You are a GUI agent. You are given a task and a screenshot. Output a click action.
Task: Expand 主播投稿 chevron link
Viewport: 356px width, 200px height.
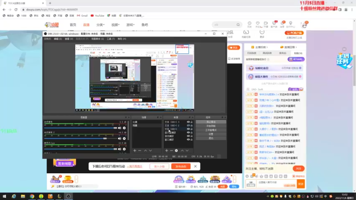[x=259, y=47]
